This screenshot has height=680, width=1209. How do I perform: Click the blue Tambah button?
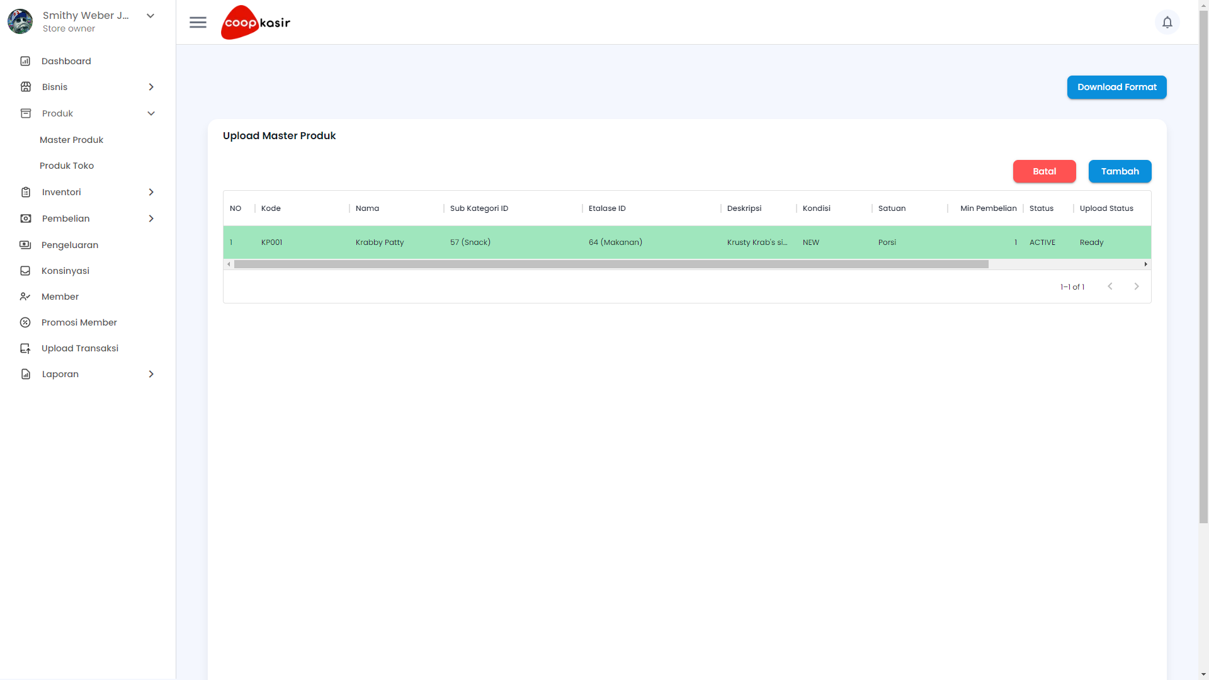coord(1120,171)
